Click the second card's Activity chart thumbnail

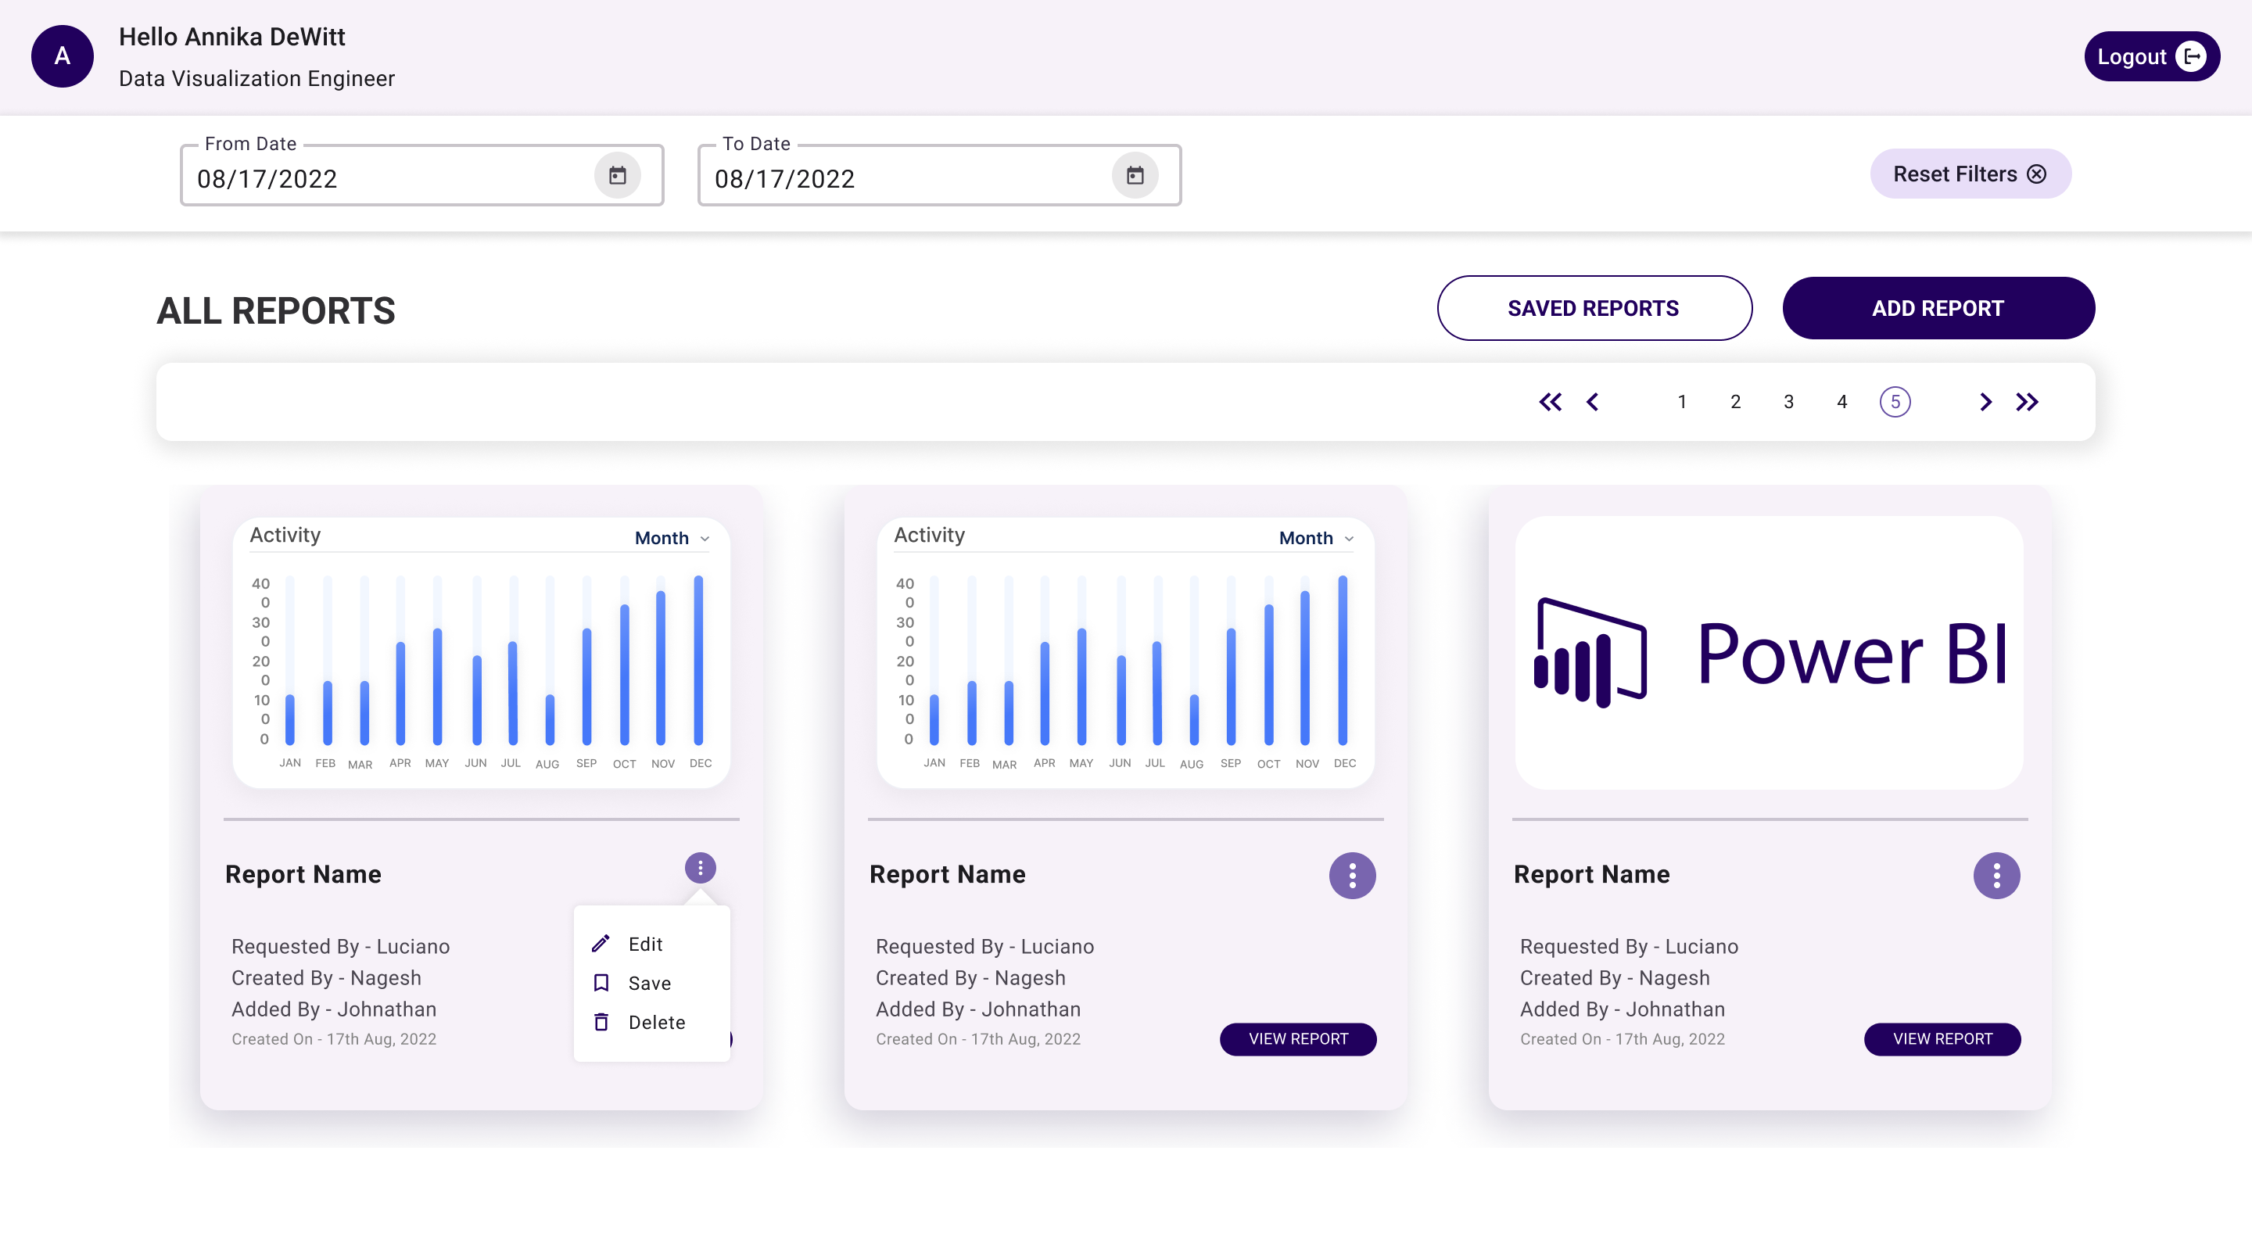[1125, 653]
